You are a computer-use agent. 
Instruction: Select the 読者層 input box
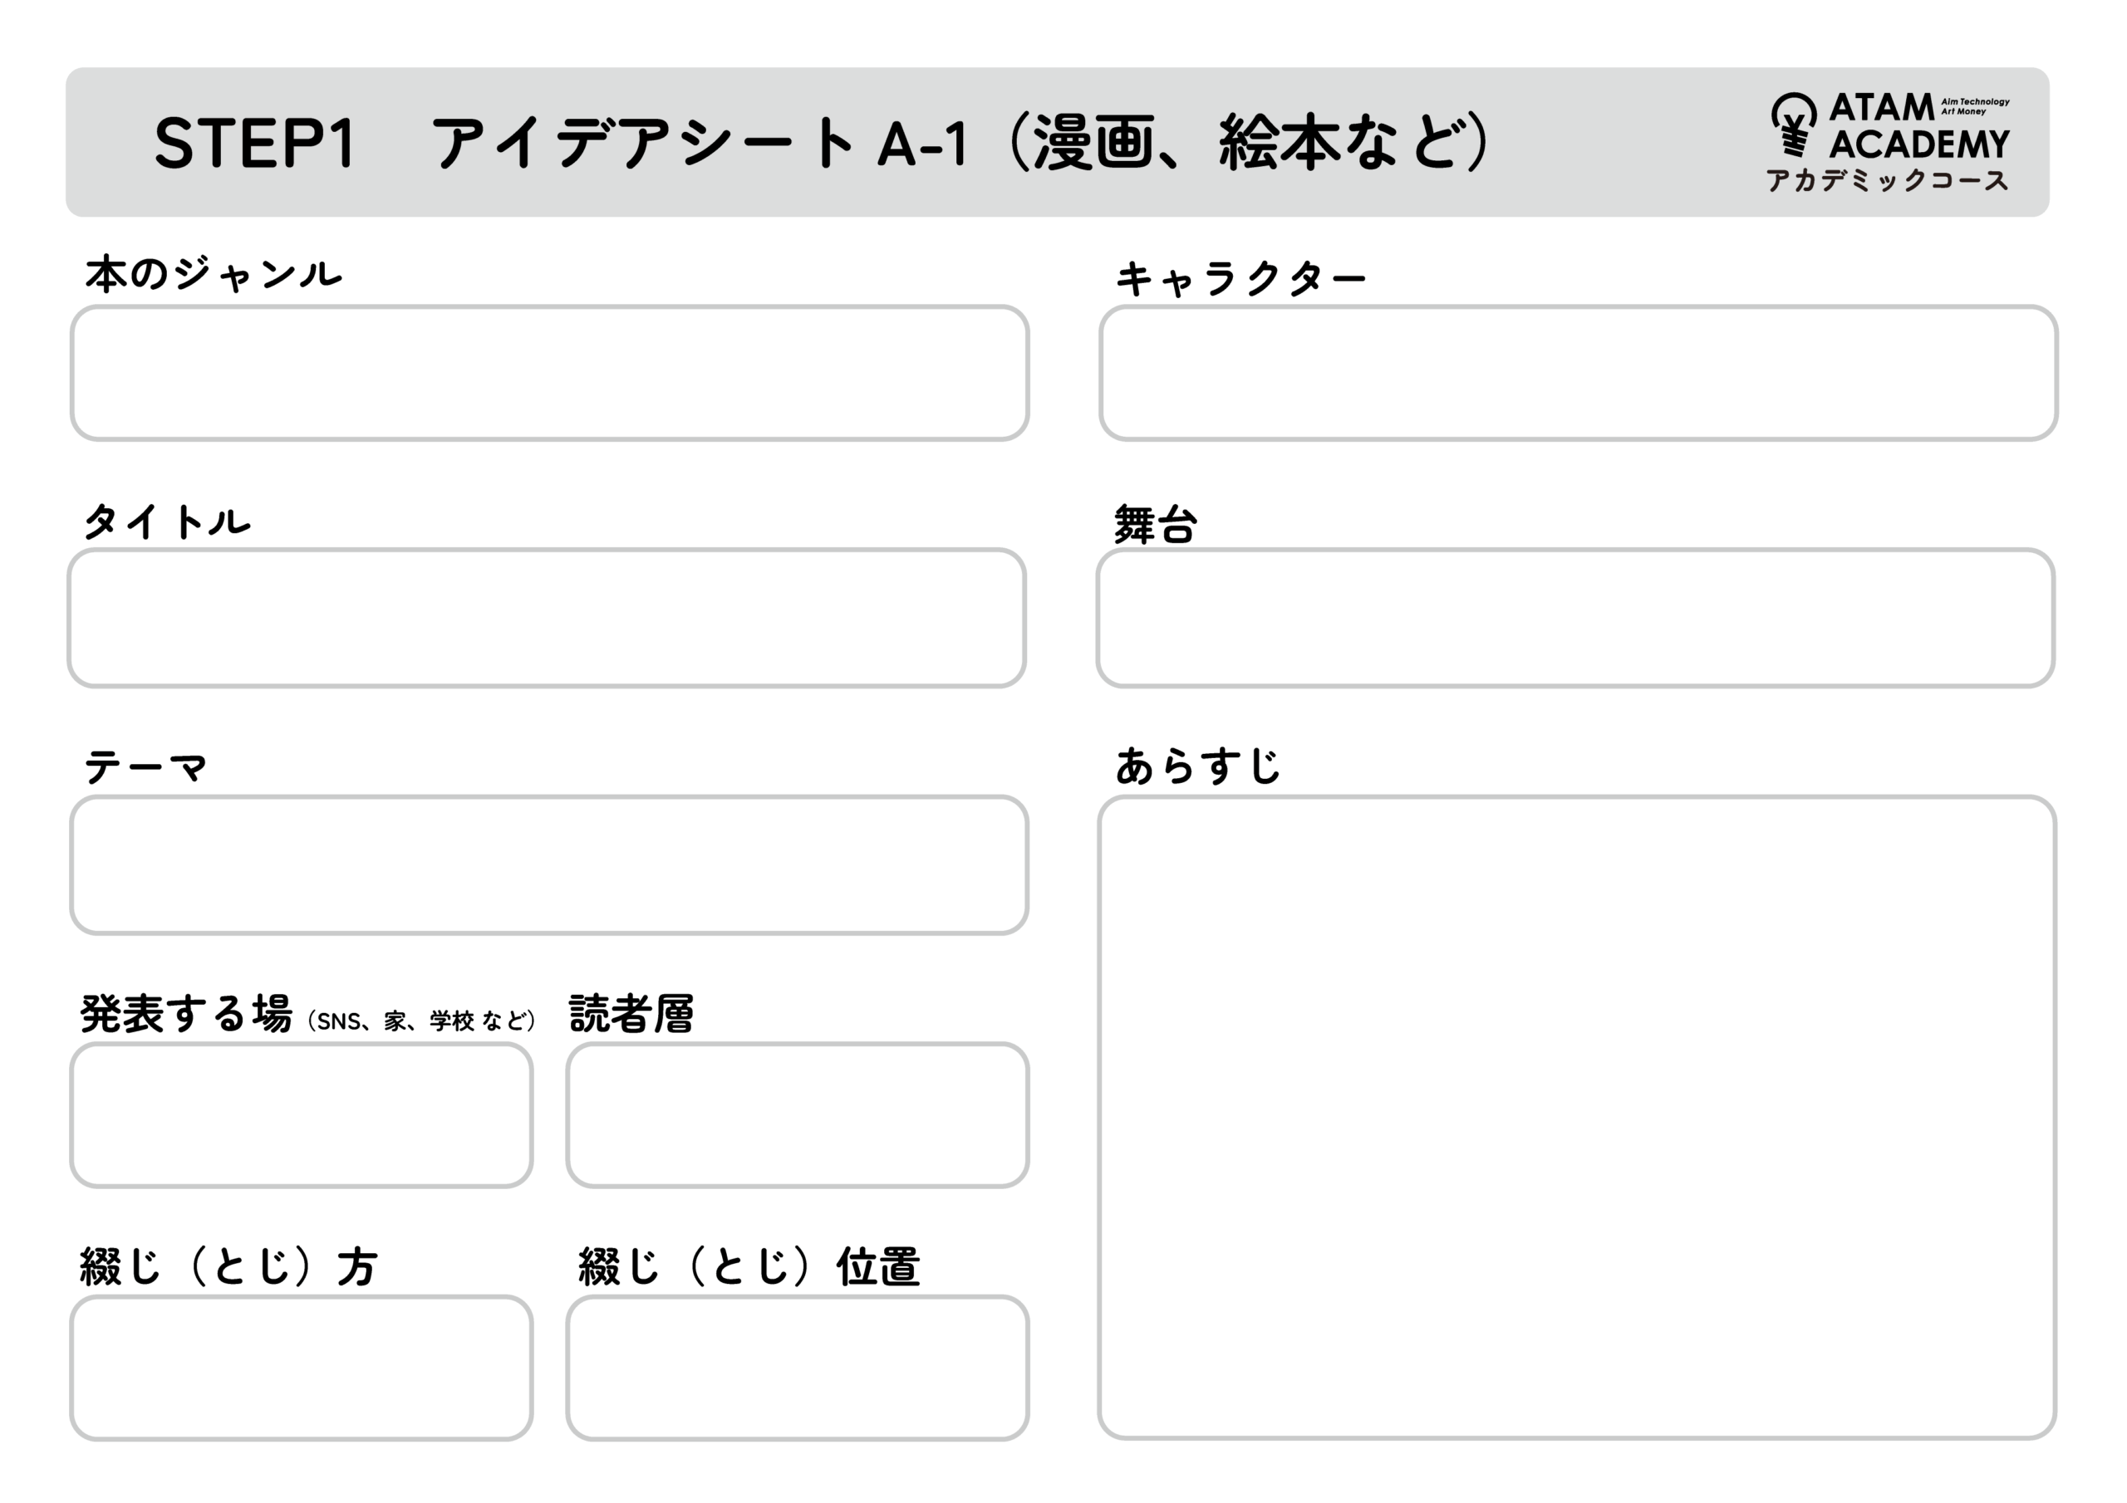click(798, 1115)
